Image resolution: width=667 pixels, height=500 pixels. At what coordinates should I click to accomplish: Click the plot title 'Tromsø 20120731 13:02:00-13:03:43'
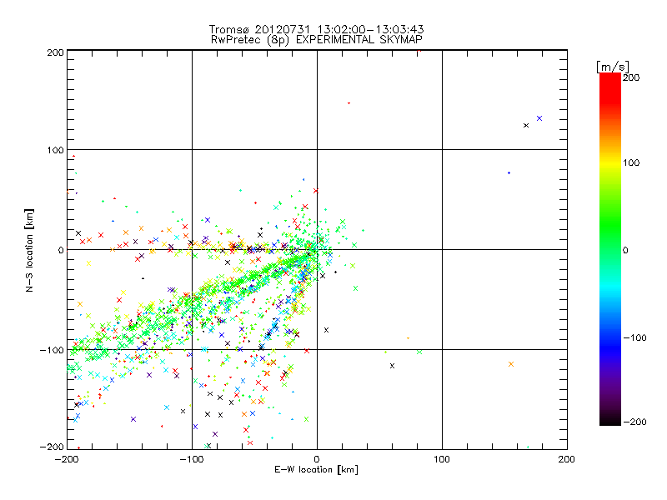point(316,29)
